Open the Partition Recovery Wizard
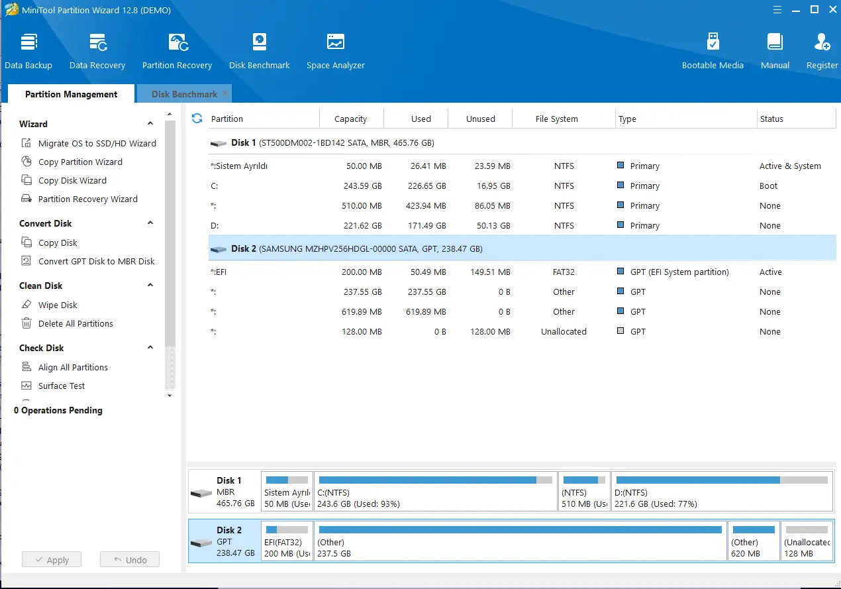 tap(79, 199)
